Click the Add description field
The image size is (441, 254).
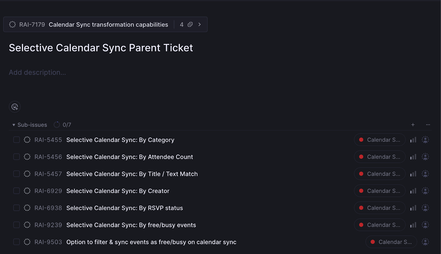tap(37, 73)
